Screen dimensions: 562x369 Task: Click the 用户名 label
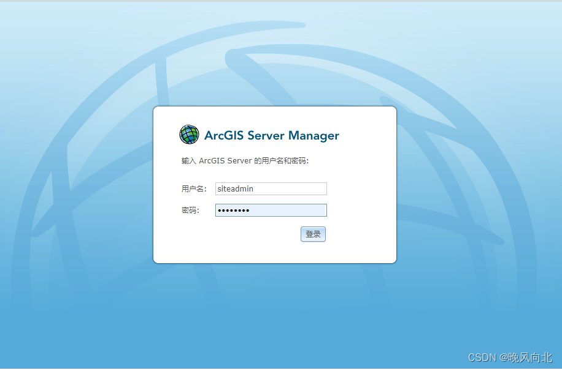click(194, 188)
